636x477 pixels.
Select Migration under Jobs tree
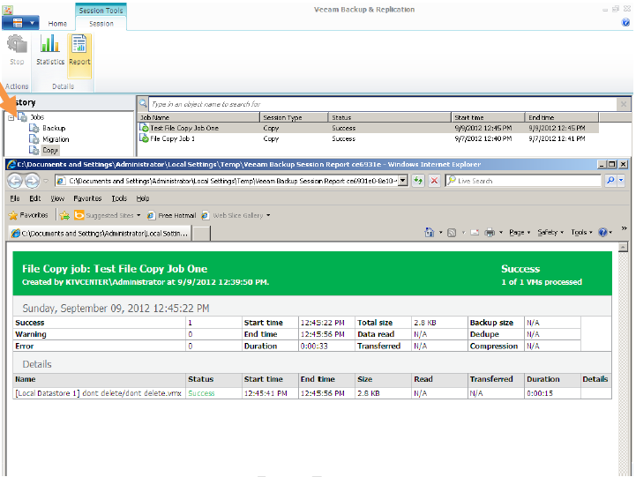(x=56, y=139)
